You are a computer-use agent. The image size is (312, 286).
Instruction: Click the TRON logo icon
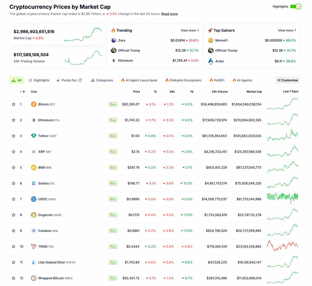pos(33,247)
